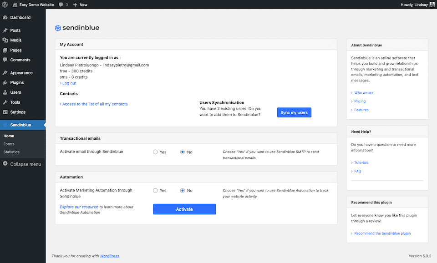Click New in the admin bar
The width and height of the screenshot is (437, 263).
83,5
